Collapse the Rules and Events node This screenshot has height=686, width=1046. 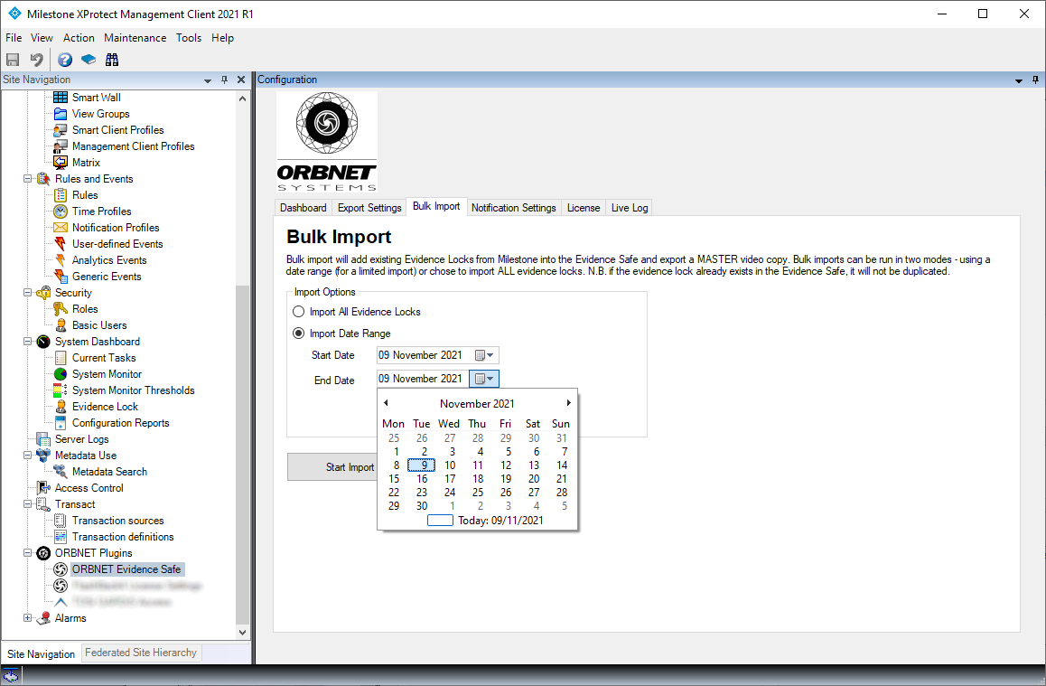click(x=28, y=179)
